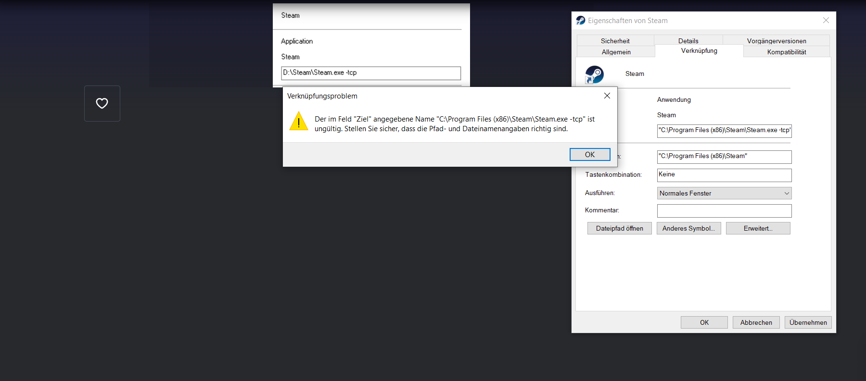Click OK in the Eigenschaften window
The image size is (866, 381).
(x=704, y=322)
